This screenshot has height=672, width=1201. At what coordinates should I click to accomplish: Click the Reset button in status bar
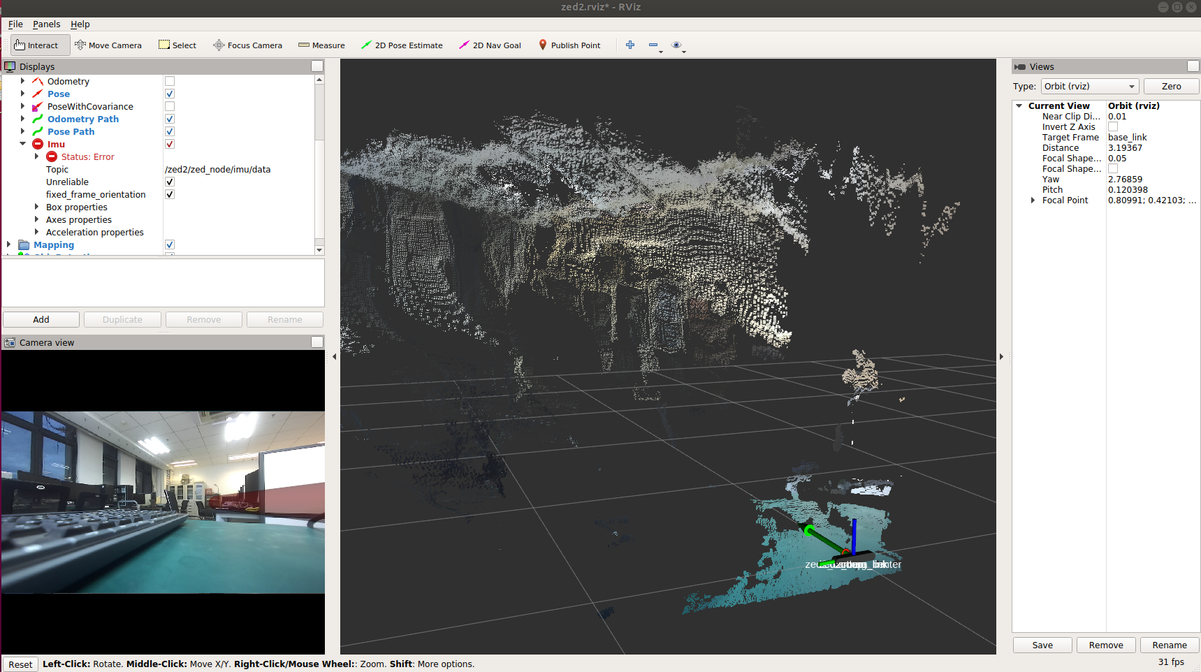pos(20,664)
